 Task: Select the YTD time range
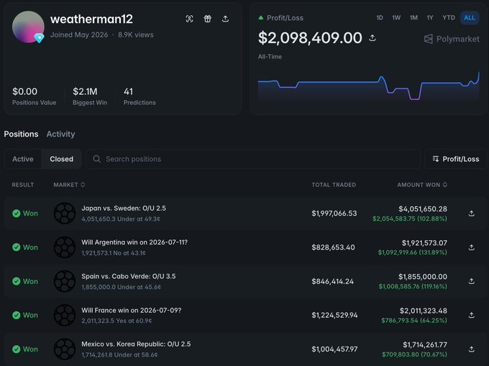[449, 18]
